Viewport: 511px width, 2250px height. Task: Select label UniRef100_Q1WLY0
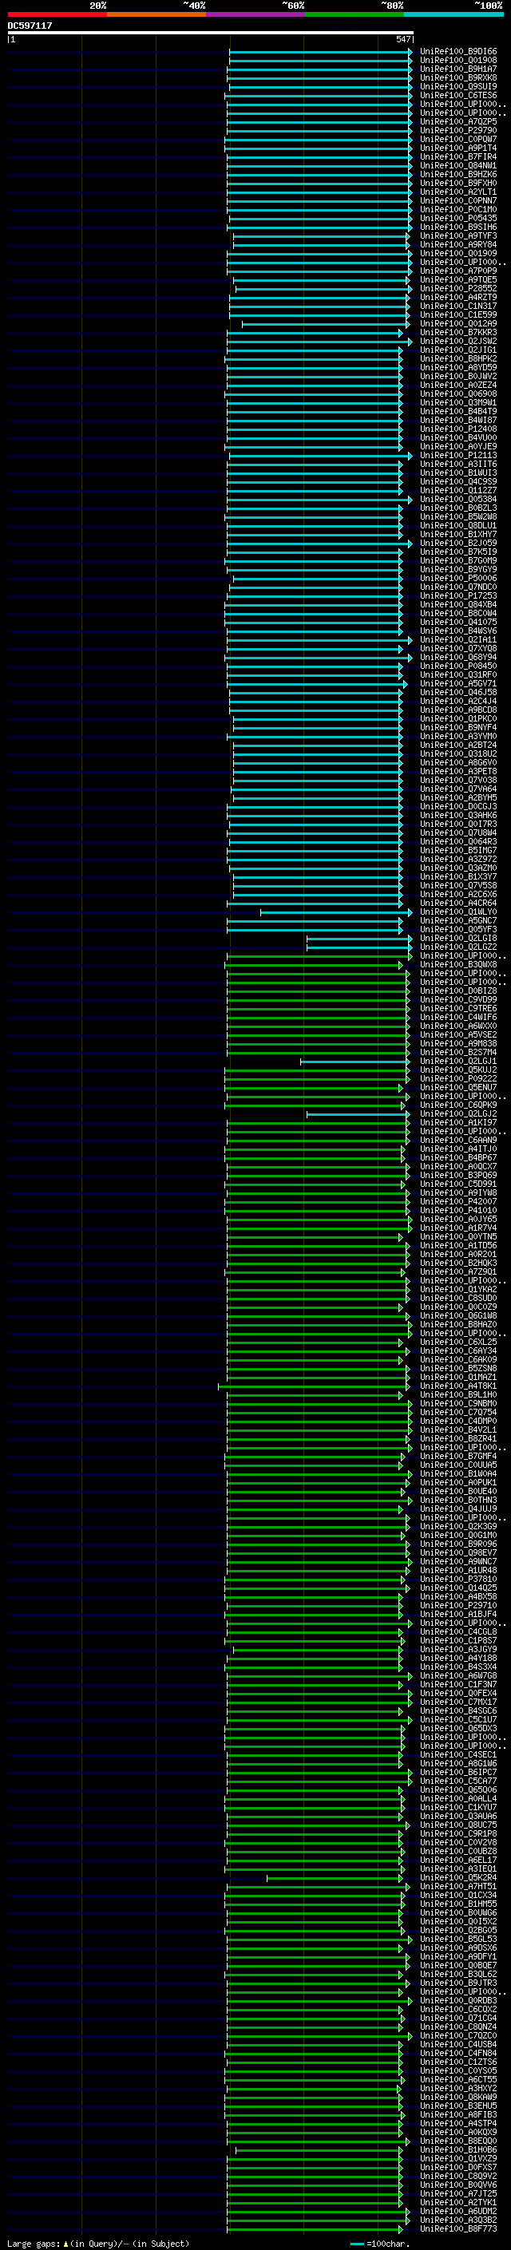(x=458, y=911)
